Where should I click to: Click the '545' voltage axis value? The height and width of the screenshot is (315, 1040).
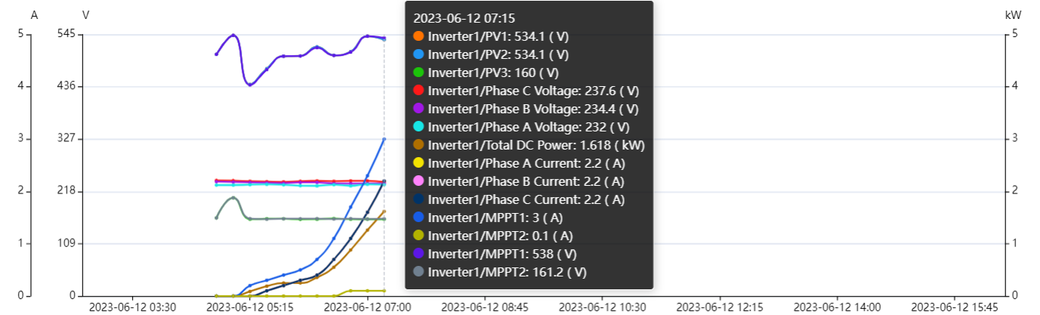click(x=65, y=34)
